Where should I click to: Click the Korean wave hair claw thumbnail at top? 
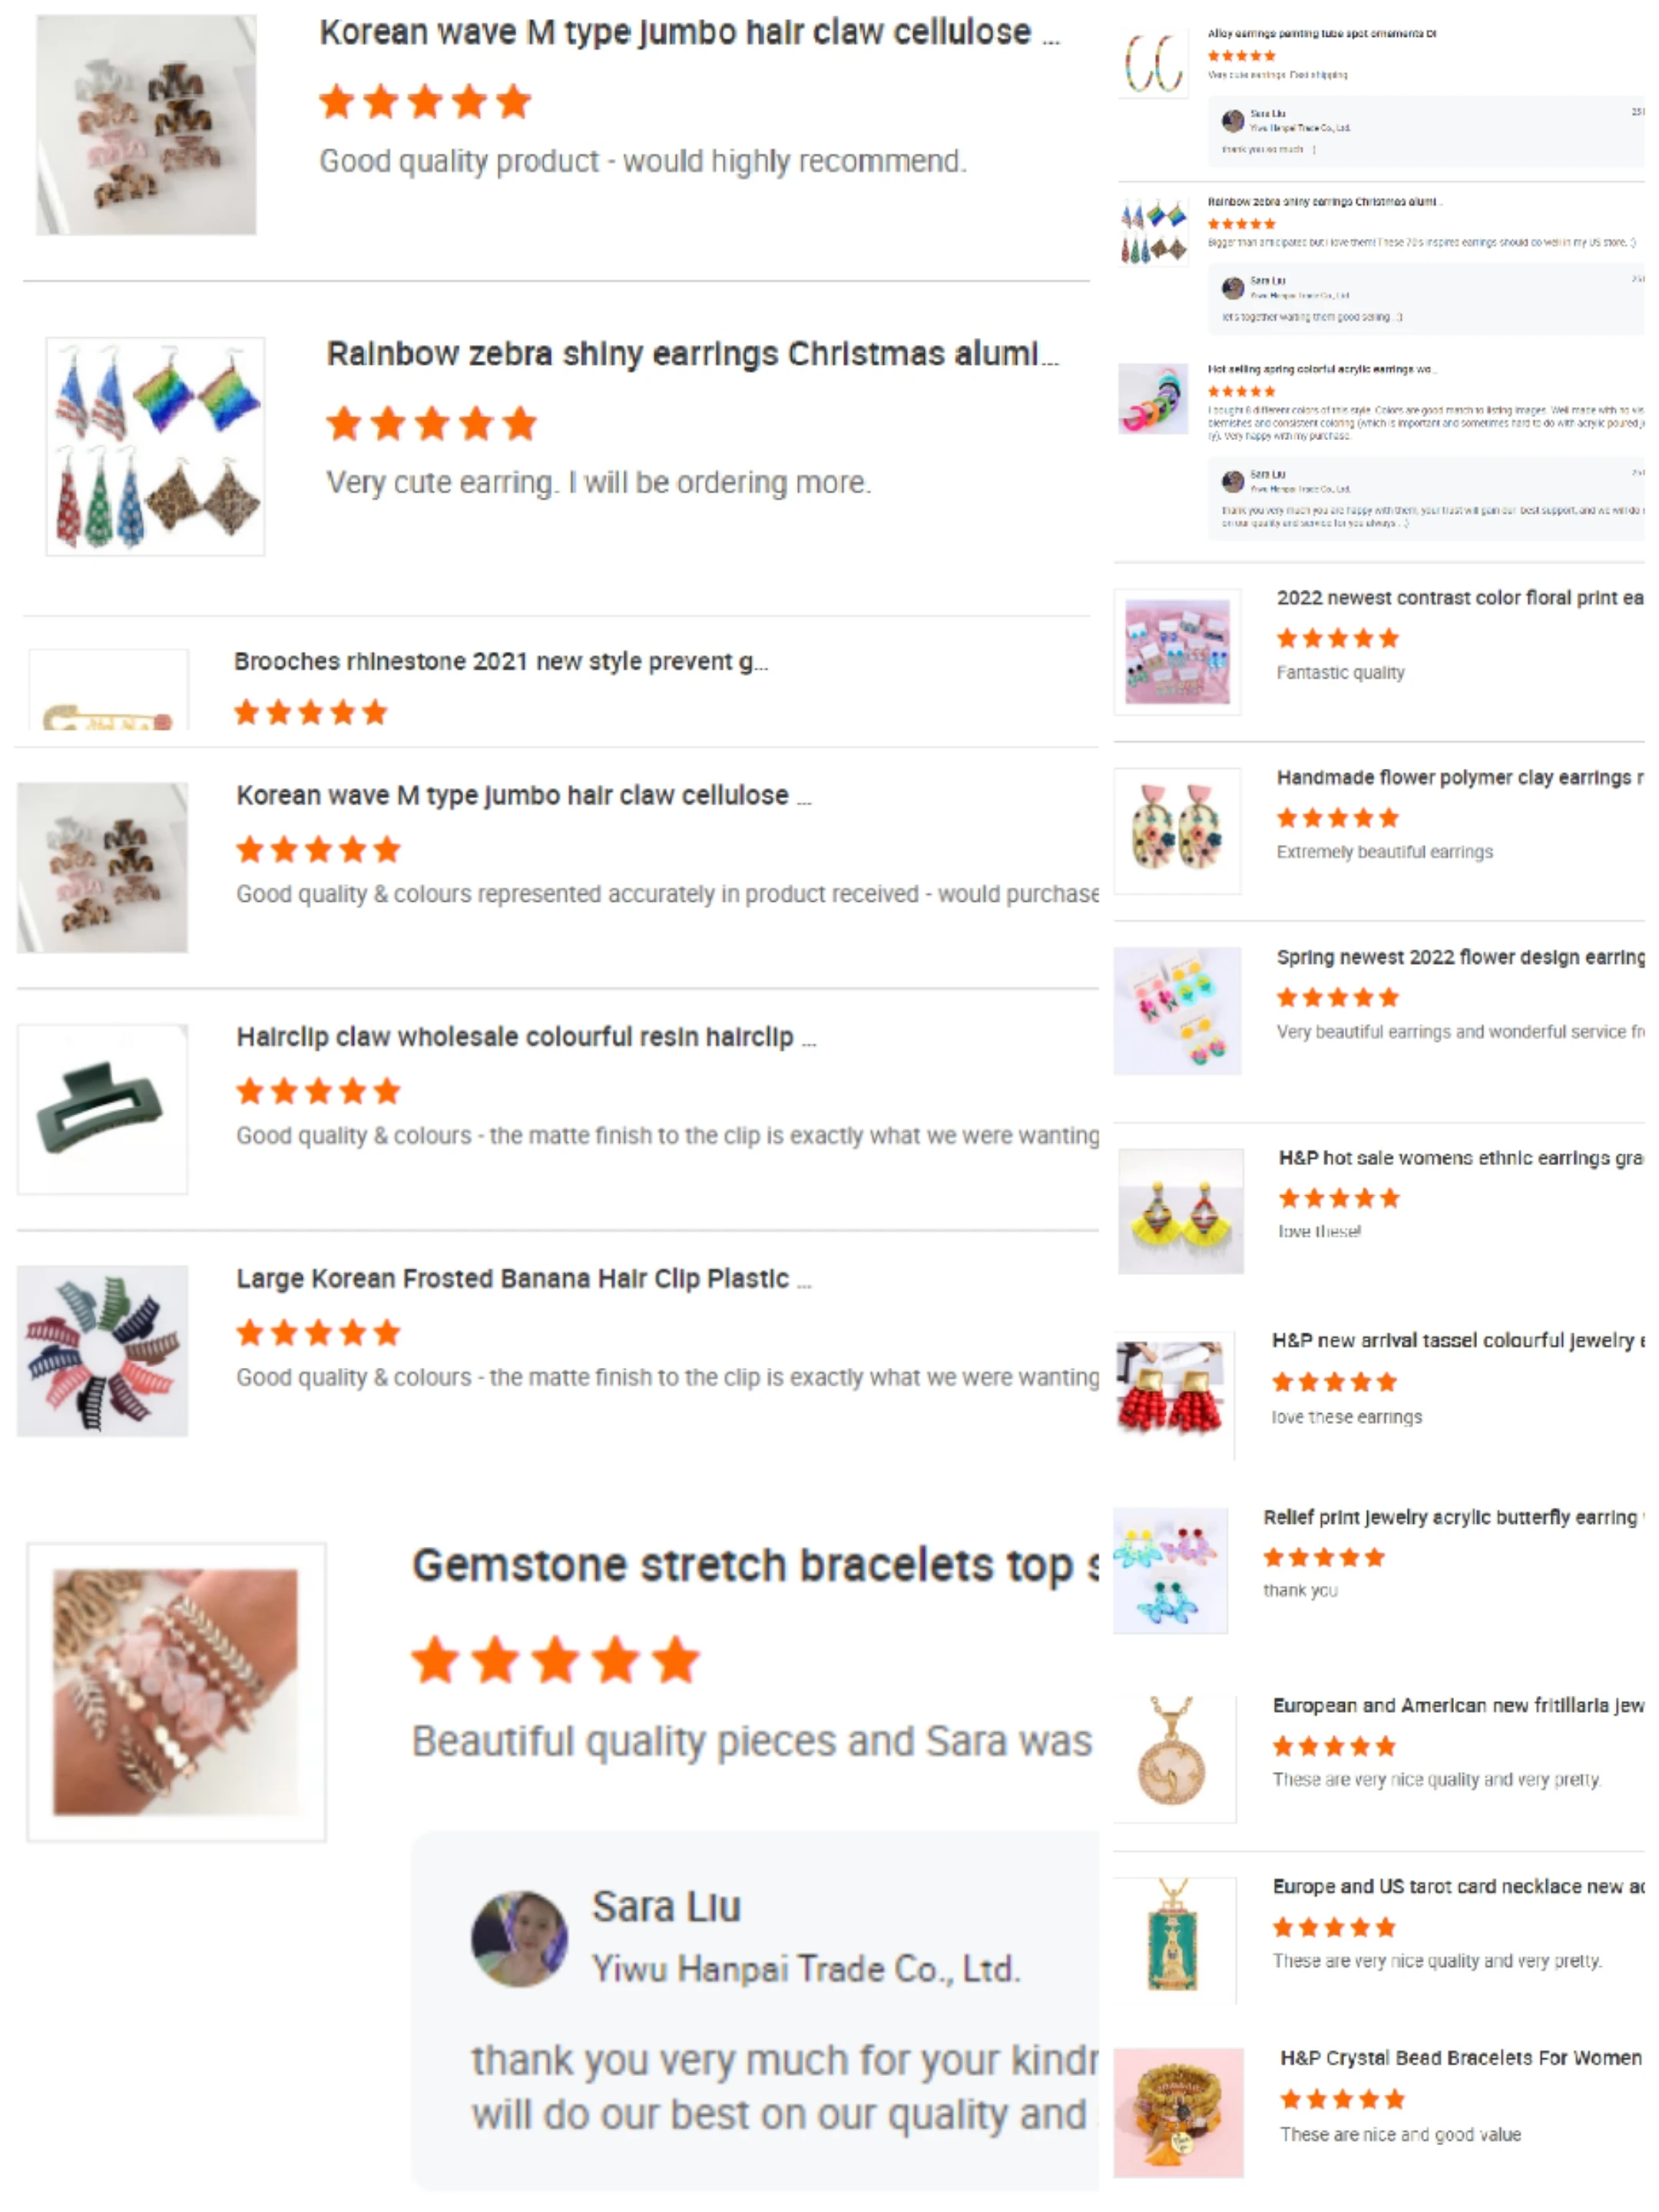click(x=146, y=125)
